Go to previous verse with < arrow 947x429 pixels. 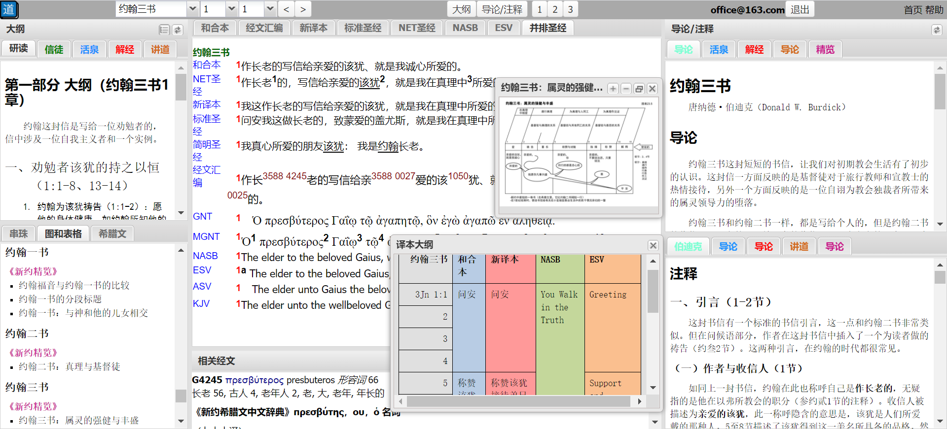(286, 9)
